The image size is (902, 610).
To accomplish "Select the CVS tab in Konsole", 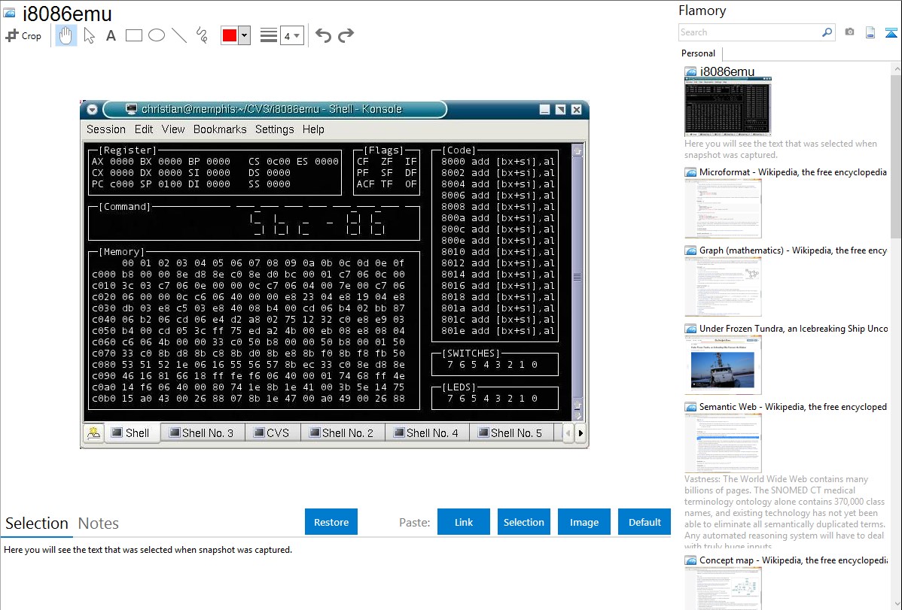I will click(x=272, y=433).
